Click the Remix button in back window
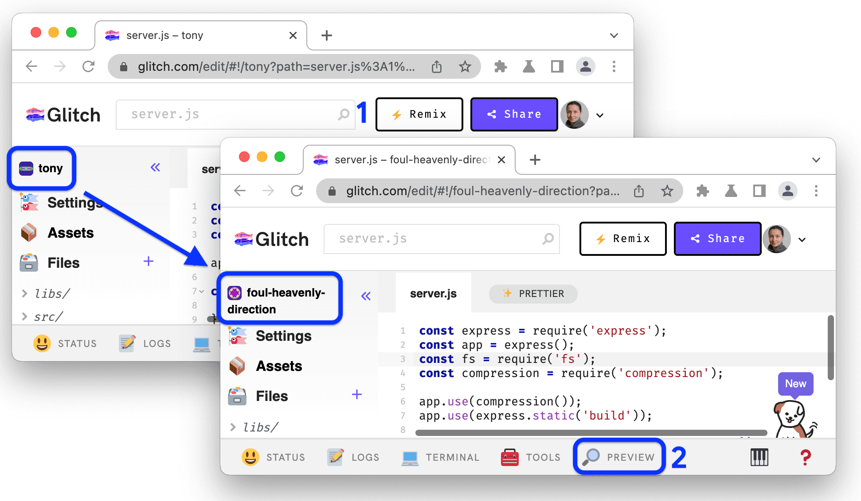Image resolution: width=861 pixels, height=501 pixels. pyautogui.click(x=418, y=115)
